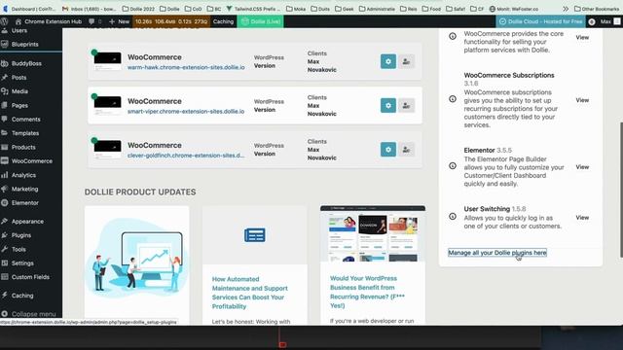Viewport: 623px width, 350px height.
Task: Open Custom Fields in the sidebar
Action: coord(30,277)
